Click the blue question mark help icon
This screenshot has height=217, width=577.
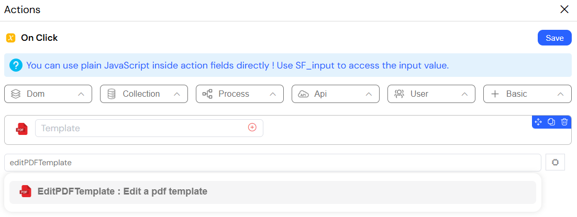click(16, 66)
